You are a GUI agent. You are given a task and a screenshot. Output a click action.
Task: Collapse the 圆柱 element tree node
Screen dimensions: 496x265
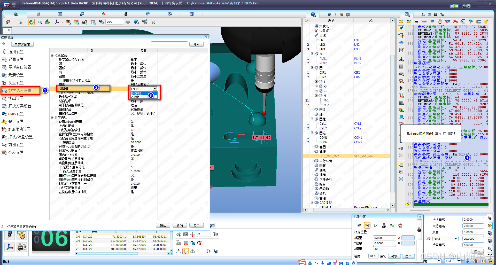point(312,119)
